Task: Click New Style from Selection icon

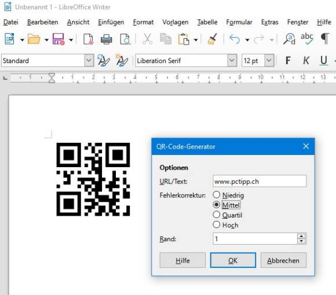Action: point(122,60)
